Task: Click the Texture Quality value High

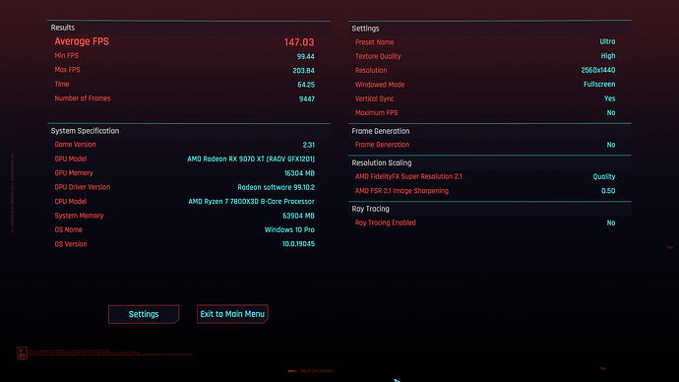Action: pos(608,56)
